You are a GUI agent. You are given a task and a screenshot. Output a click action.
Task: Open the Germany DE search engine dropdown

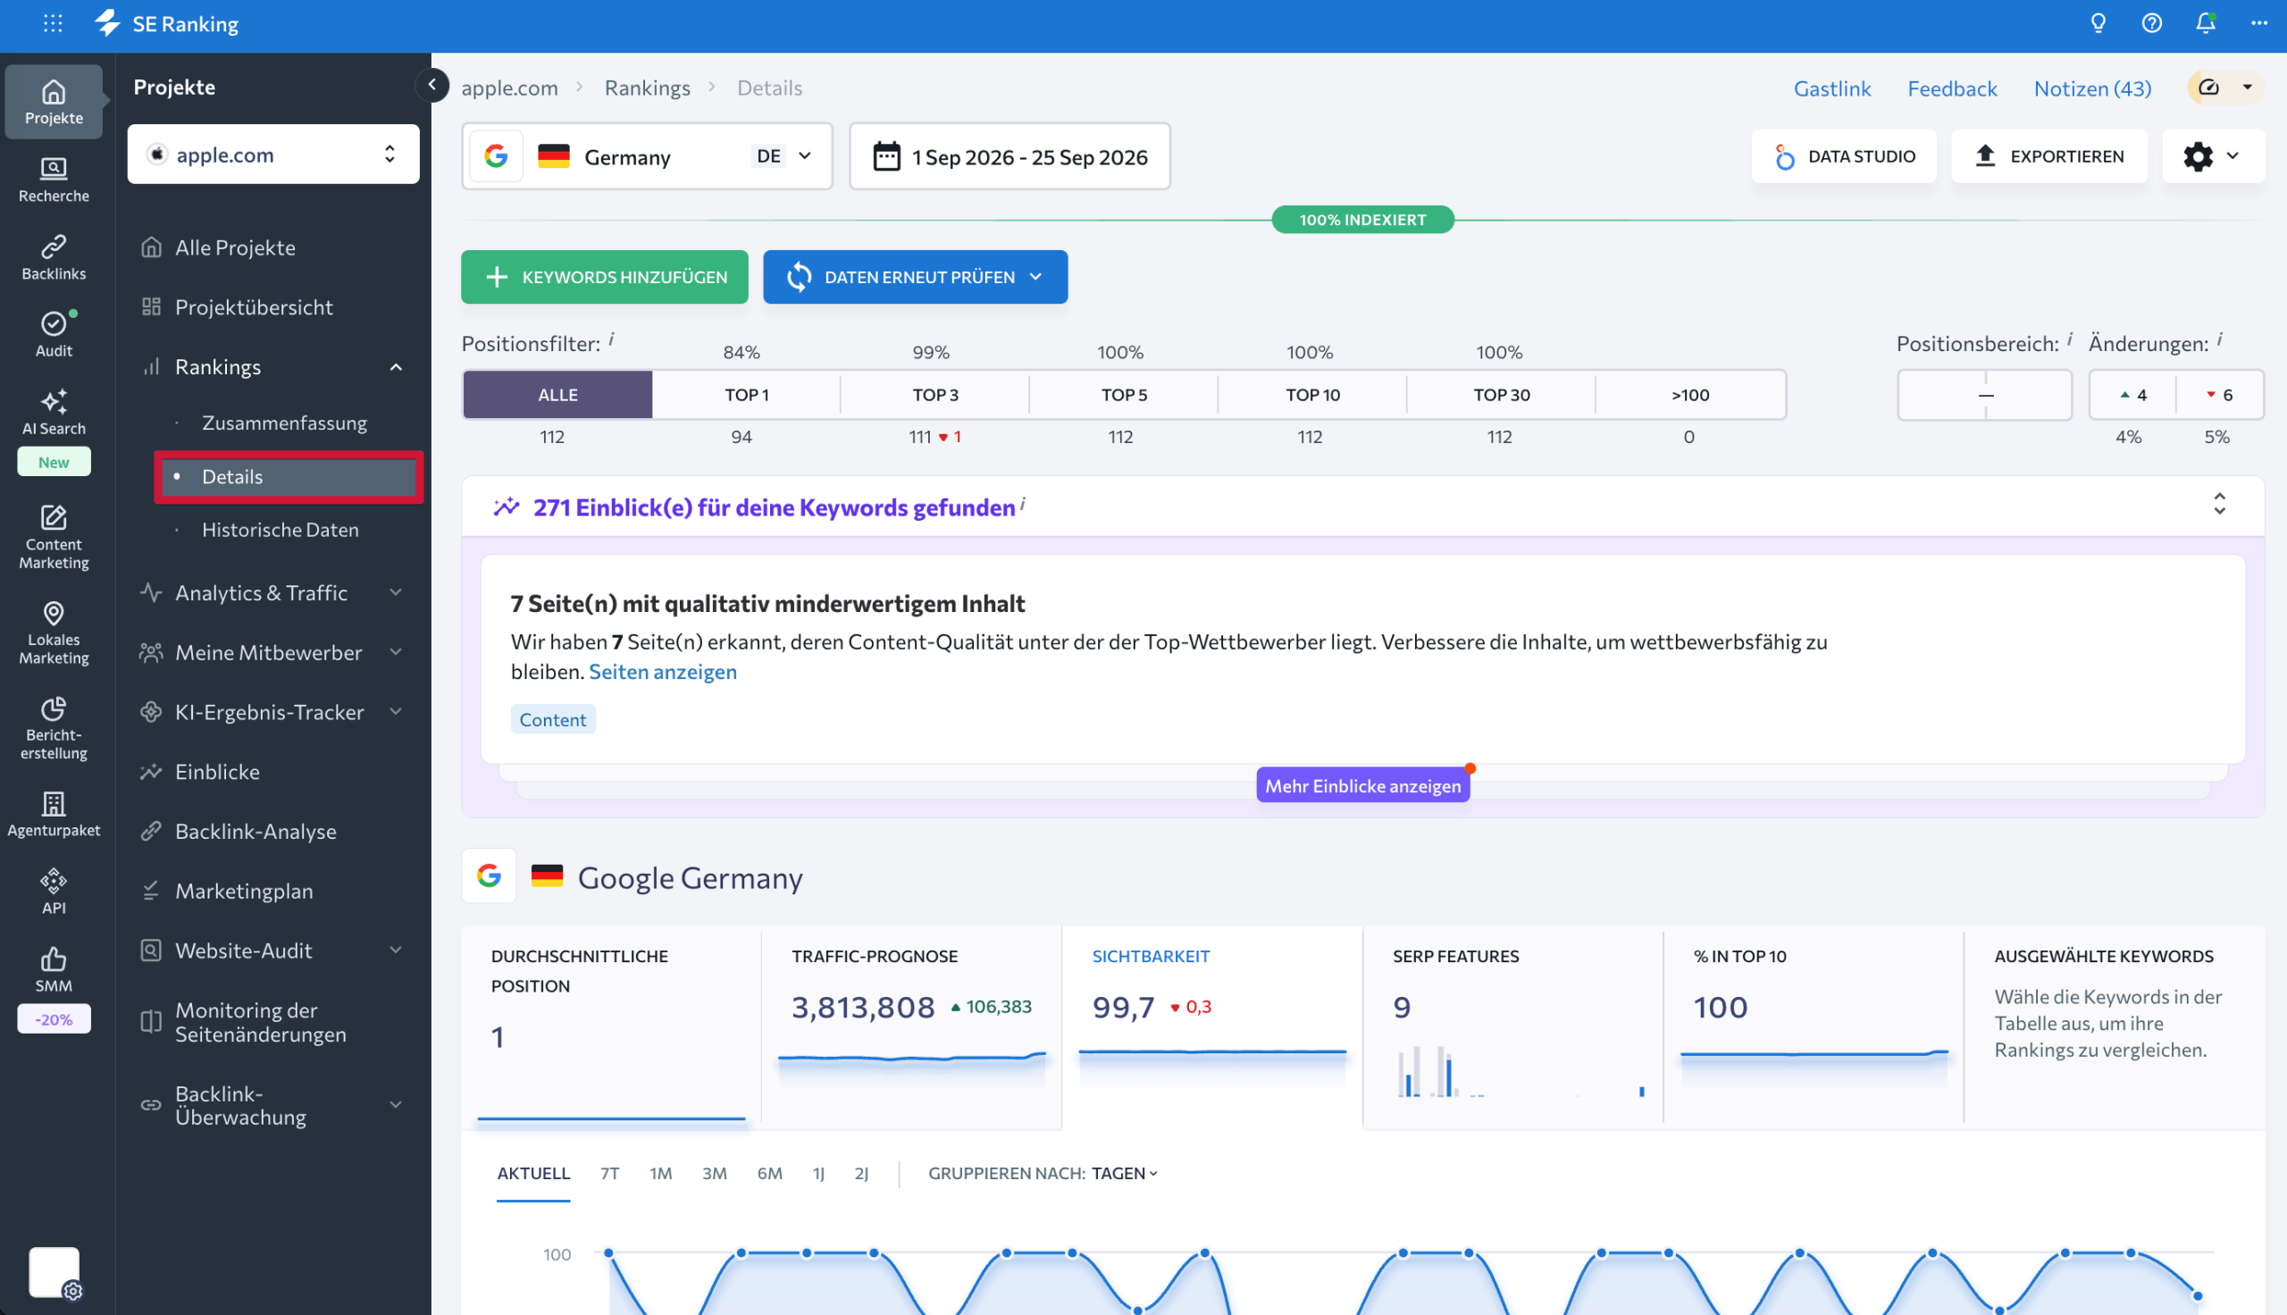[647, 156]
